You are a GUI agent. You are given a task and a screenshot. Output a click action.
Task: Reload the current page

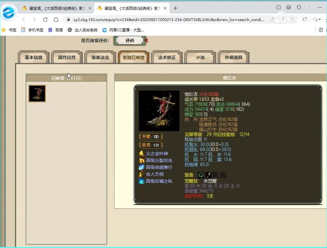tap(45, 20)
